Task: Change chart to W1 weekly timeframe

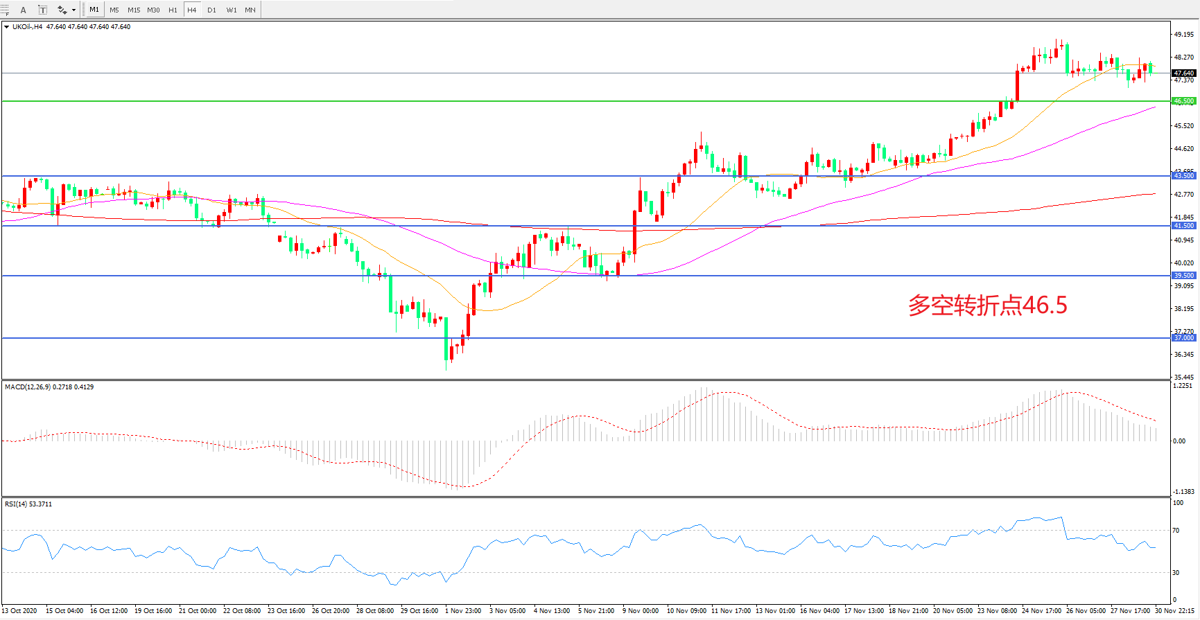Action: [x=232, y=10]
